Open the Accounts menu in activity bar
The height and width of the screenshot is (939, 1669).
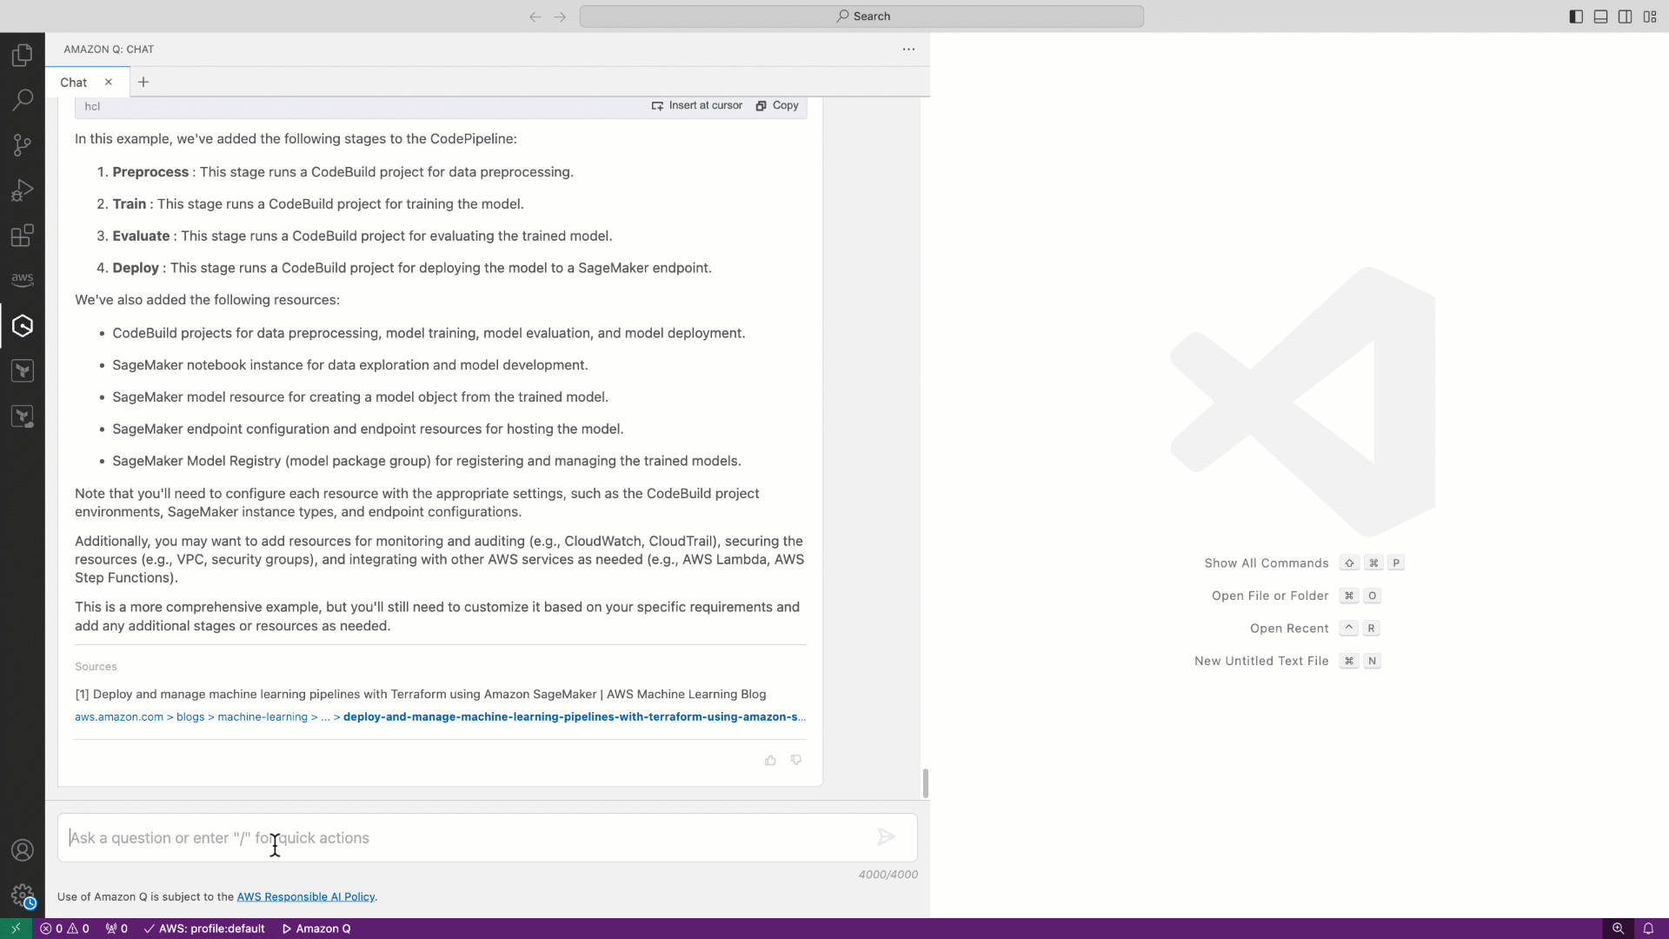(23, 850)
